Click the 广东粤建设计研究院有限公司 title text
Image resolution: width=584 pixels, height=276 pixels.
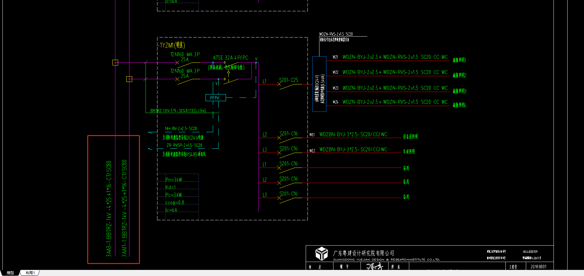[364, 253]
